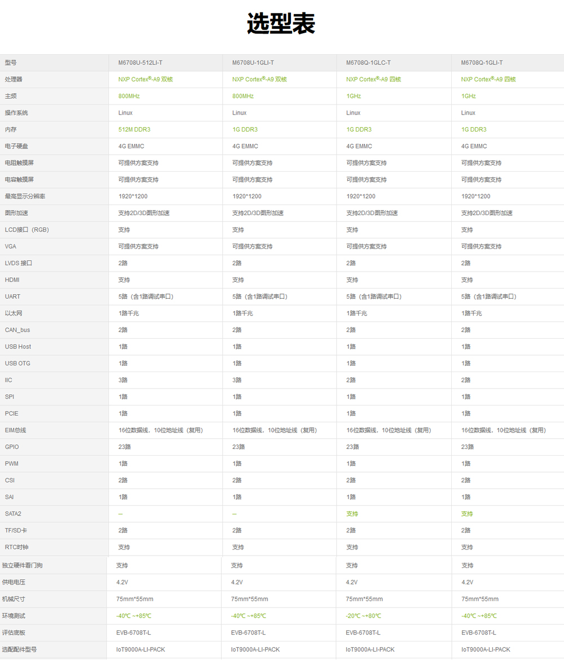Select the 1GHz value for M6708Q-1GLI-T
564x668 pixels.
coord(469,97)
